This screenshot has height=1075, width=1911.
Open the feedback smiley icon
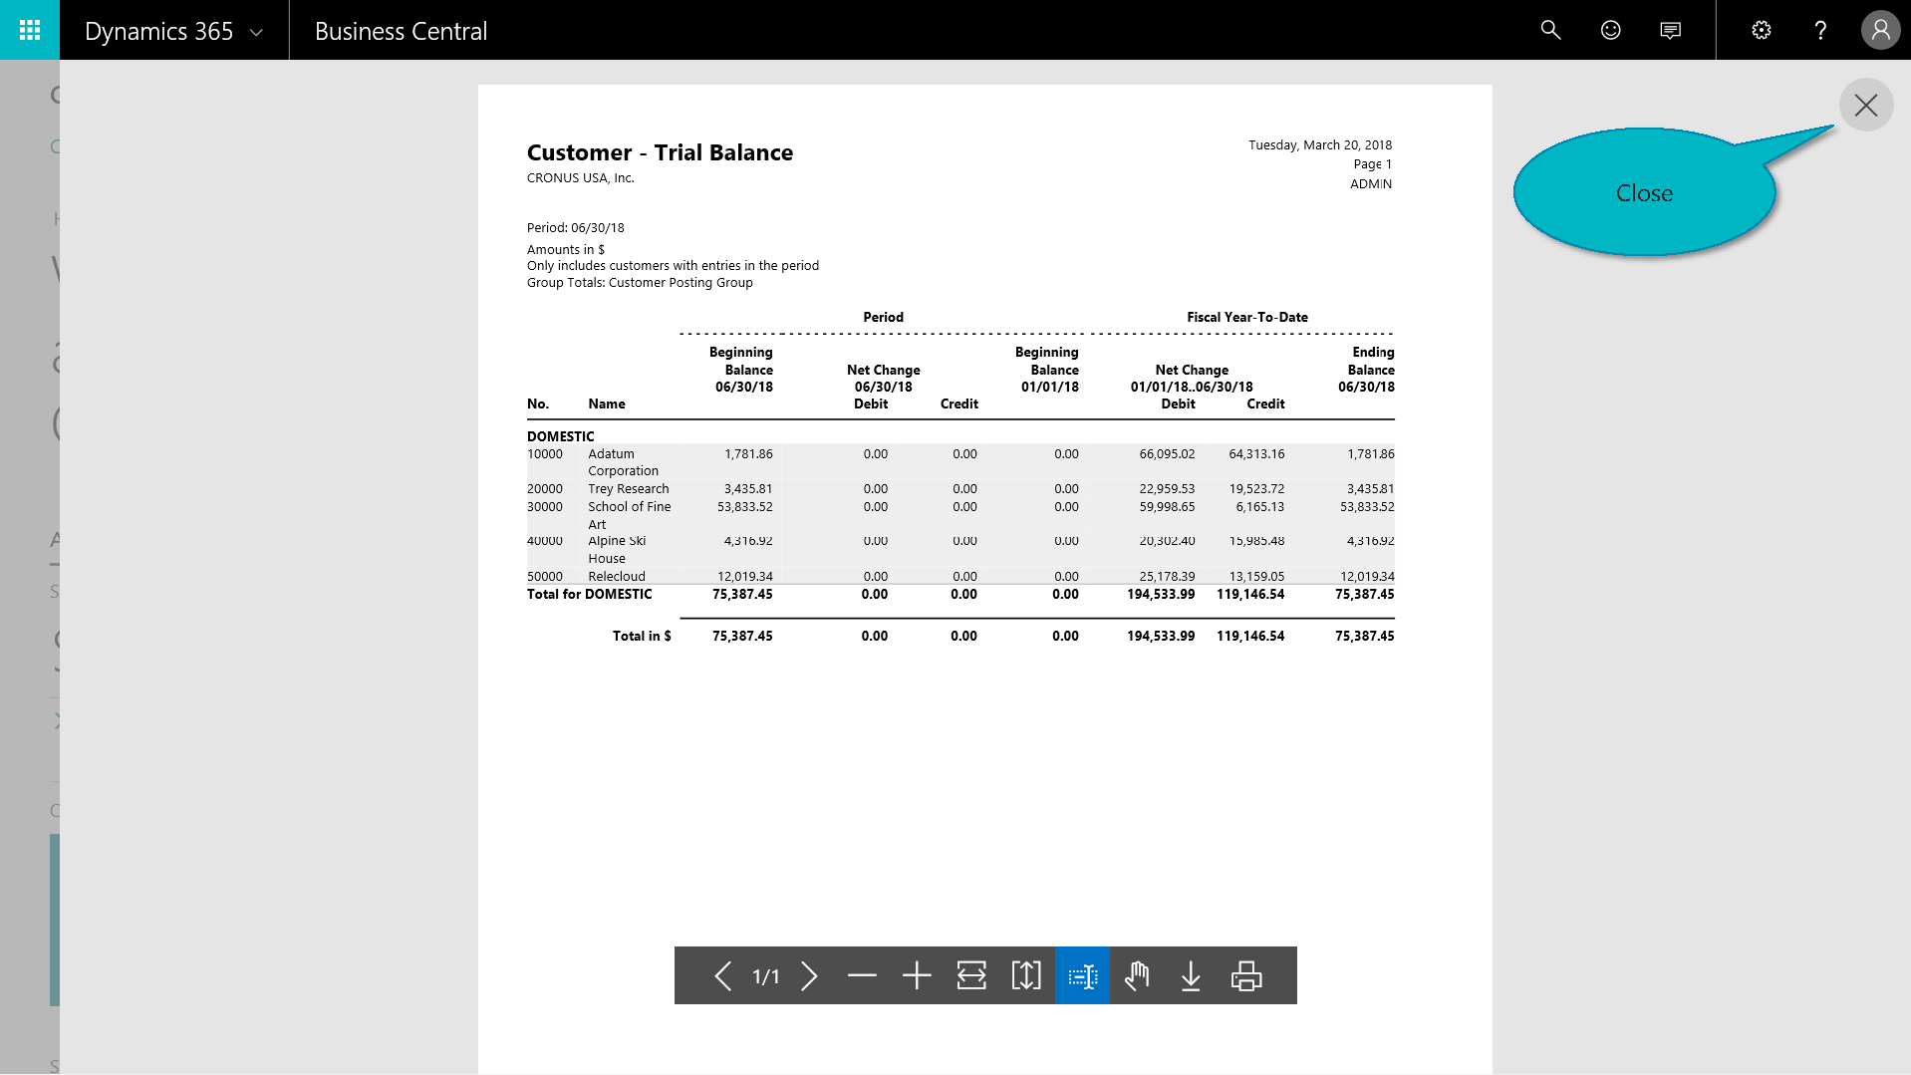(1610, 30)
